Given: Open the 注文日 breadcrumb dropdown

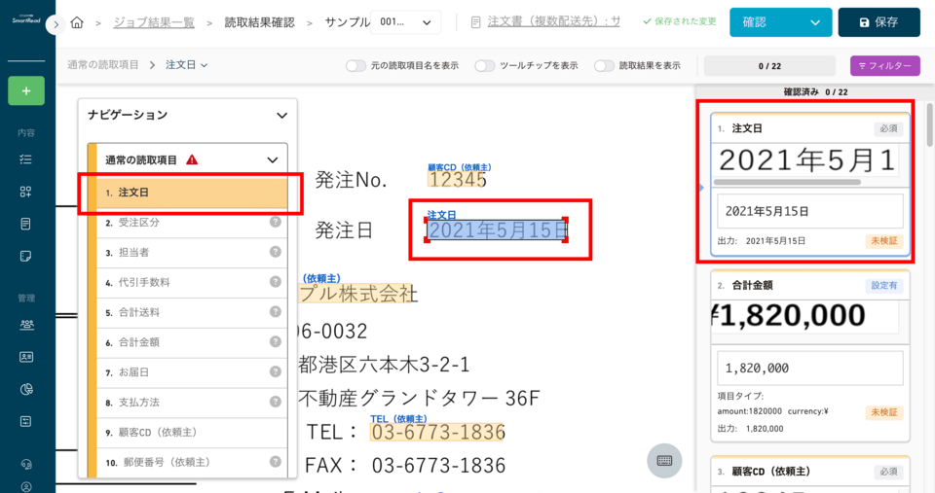Looking at the screenshot, I should point(187,65).
